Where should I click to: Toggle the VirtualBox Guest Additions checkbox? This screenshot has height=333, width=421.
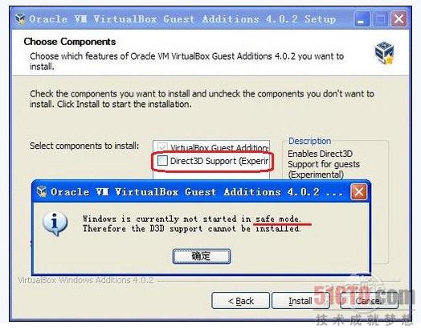tap(162, 147)
